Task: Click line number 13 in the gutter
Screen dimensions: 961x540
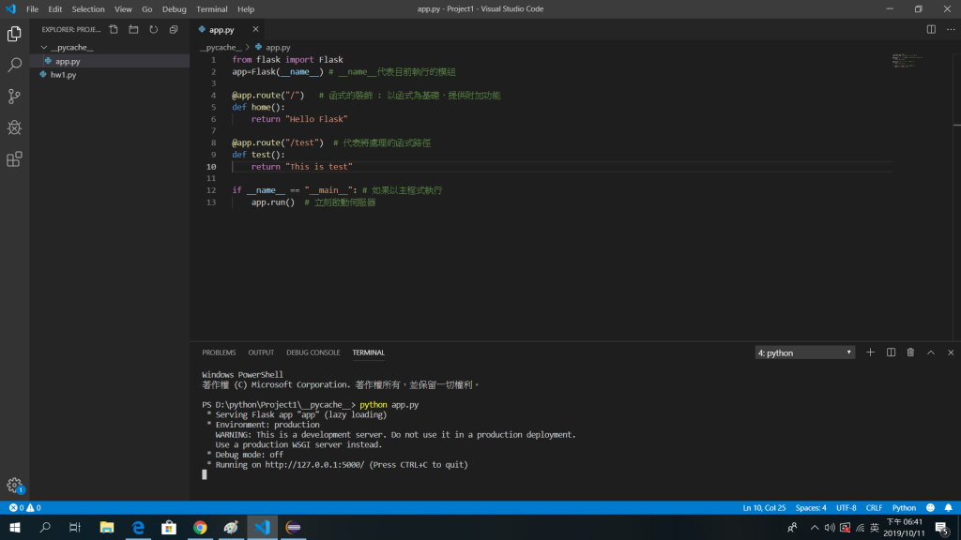Action: coord(211,202)
